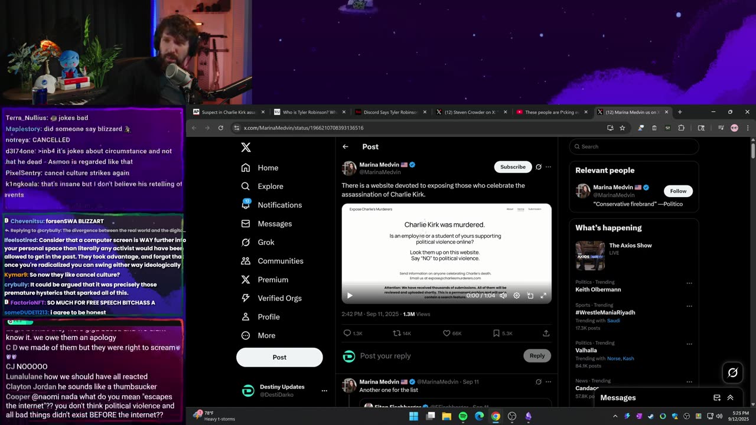Open OBS Studio from the taskbar

(512, 416)
